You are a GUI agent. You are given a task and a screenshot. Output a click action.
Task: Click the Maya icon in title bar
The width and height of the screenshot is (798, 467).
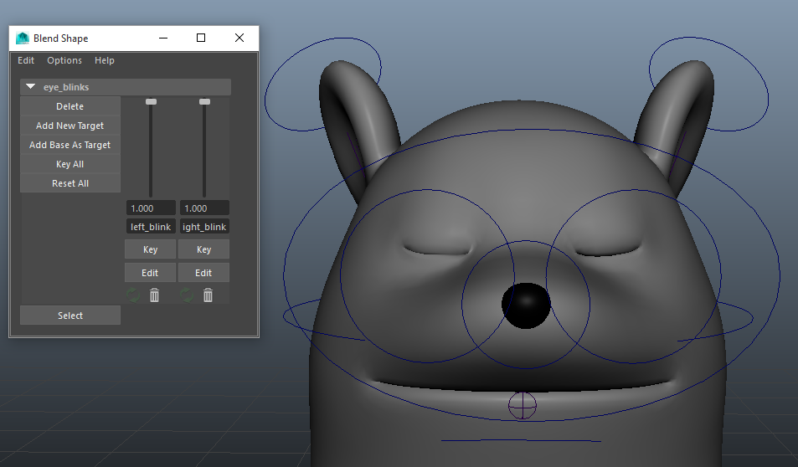point(23,38)
